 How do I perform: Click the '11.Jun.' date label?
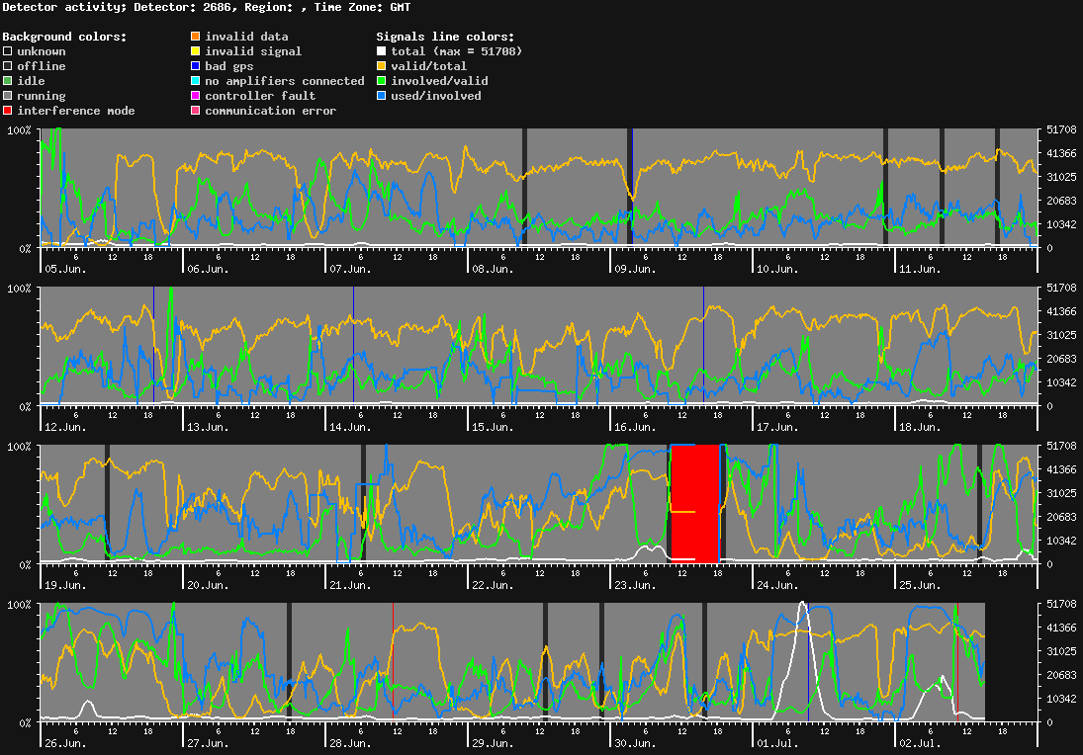(920, 269)
